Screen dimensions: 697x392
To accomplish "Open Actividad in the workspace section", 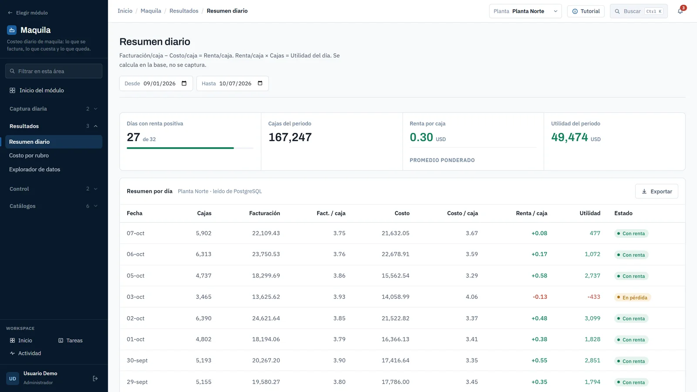I will click(x=25, y=353).
